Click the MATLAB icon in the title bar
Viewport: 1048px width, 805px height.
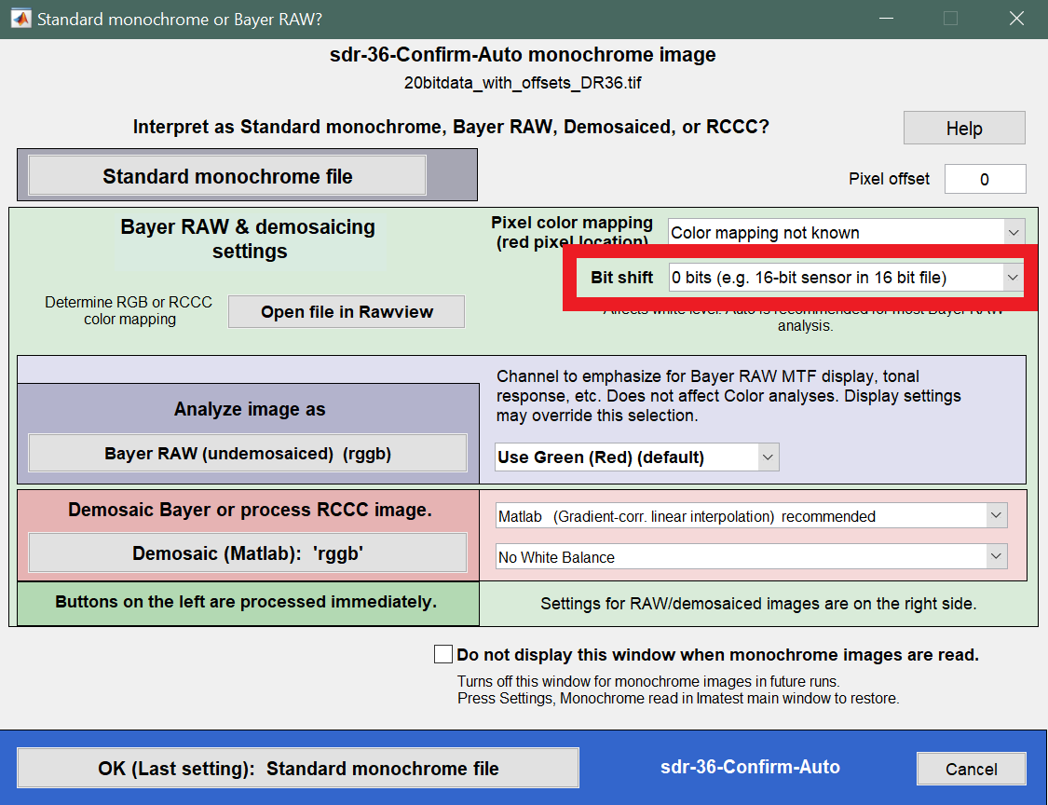[x=20, y=19]
